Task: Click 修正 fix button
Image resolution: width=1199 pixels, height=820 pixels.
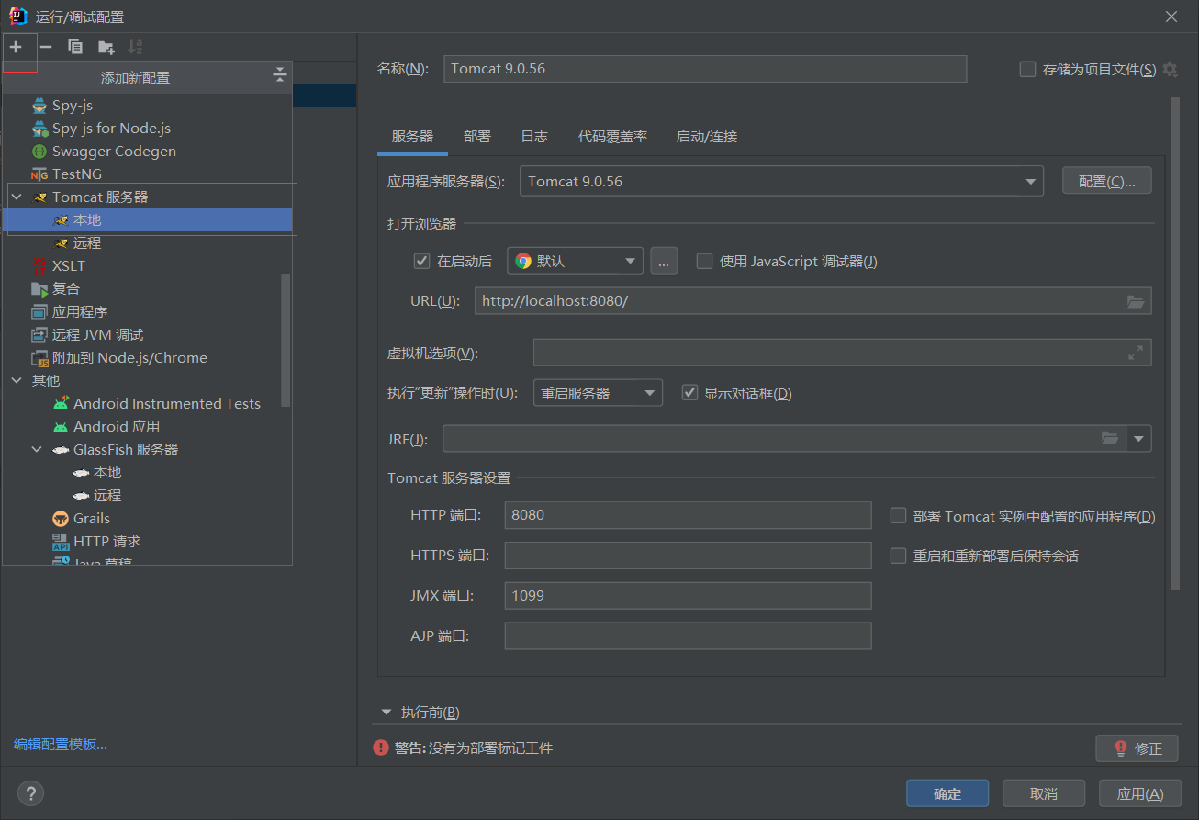Action: tap(1137, 748)
